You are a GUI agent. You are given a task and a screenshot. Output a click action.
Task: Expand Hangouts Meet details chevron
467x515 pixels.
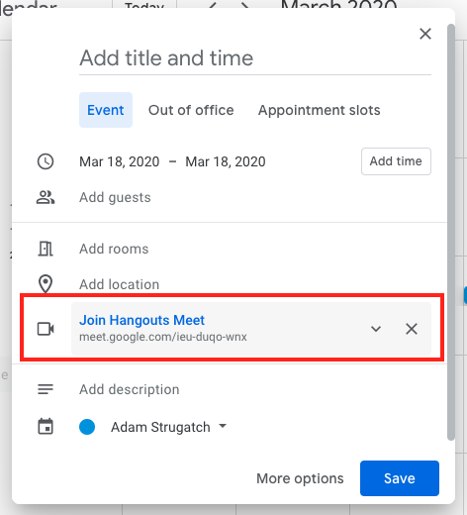click(x=376, y=329)
